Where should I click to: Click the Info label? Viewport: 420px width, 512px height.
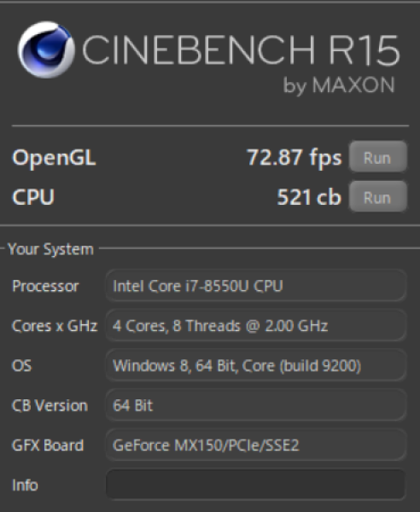(x=25, y=486)
